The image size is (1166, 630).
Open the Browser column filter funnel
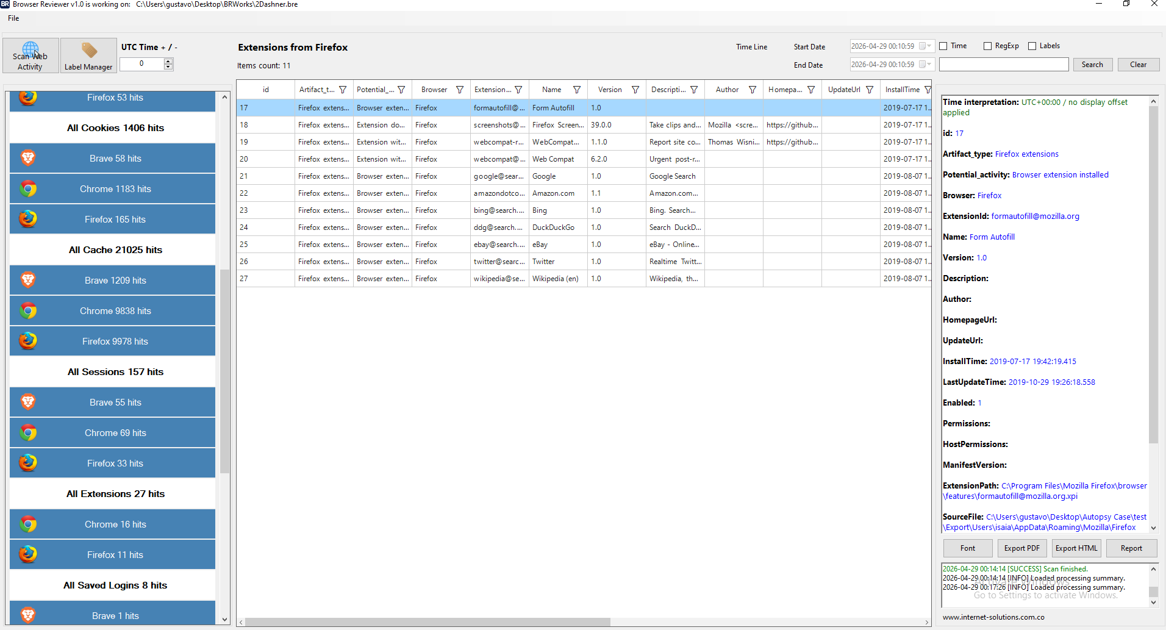pyautogui.click(x=460, y=90)
